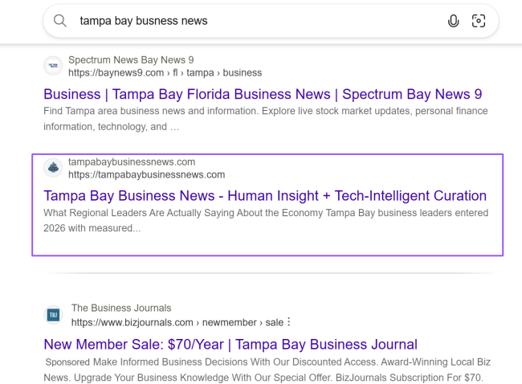Image resolution: width=522 pixels, height=384 pixels.
Task: Open 'Business | Tampa Bay Florida Business News' result
Action: (x=263, y=94)
